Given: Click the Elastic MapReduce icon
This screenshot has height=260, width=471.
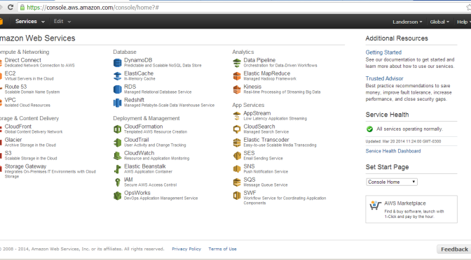Looking at the screenshot, I should click(x=237, y=76).
